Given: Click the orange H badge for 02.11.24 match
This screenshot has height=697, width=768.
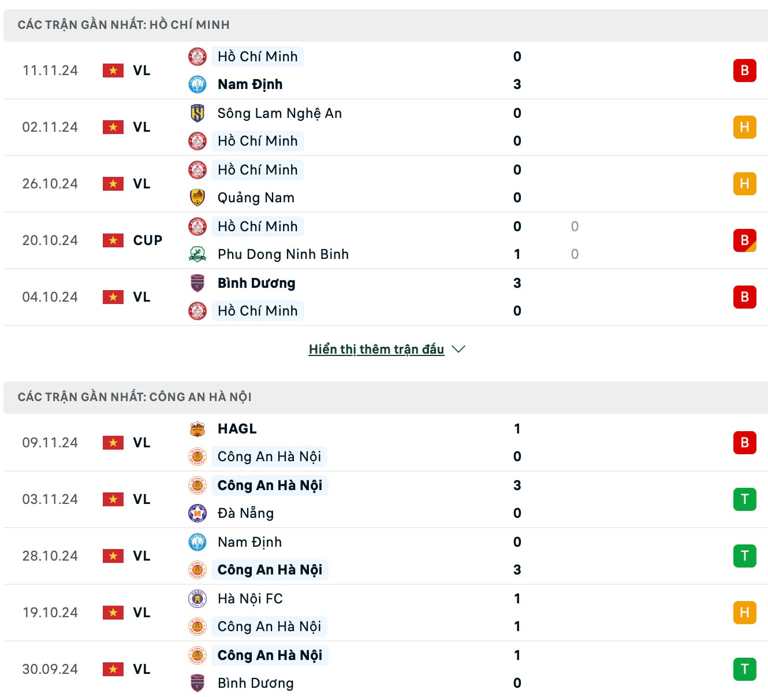Looking at the screenshot, I should tap(745, 127).
